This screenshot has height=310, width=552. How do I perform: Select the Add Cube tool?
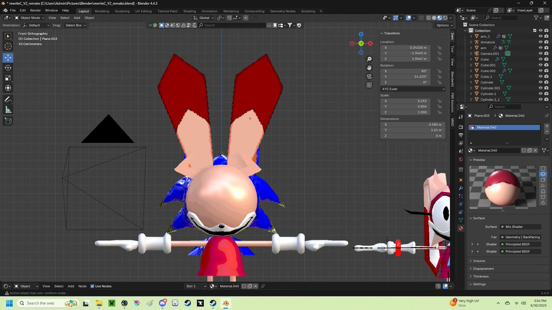(8, 121)
